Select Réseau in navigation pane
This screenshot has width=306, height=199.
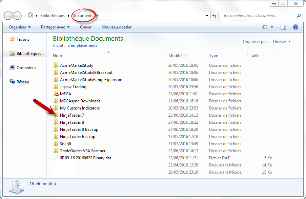coord(23,82)
